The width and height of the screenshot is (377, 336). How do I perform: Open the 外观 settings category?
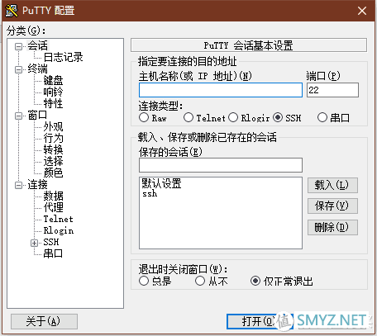pyautogui.click(x=53, y=126)
